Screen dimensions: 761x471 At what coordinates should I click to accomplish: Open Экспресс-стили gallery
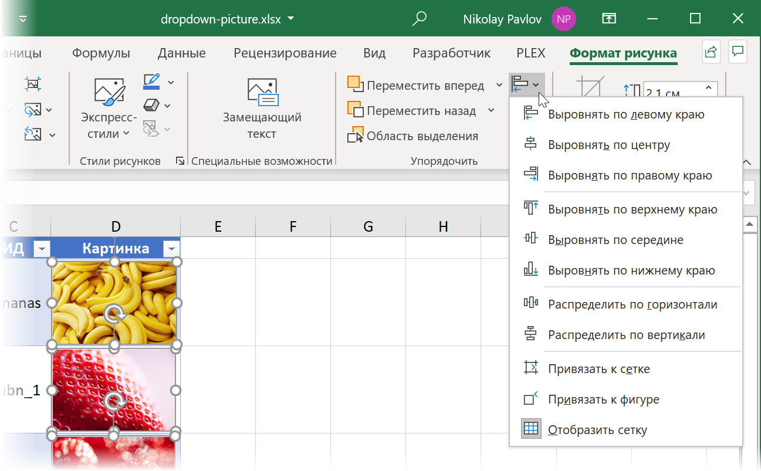click(x=109, y=109)
